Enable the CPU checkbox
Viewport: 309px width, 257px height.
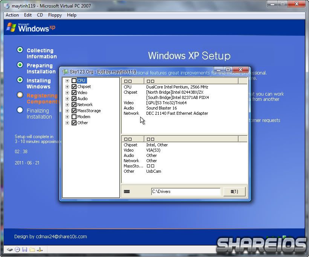(74, 81)
